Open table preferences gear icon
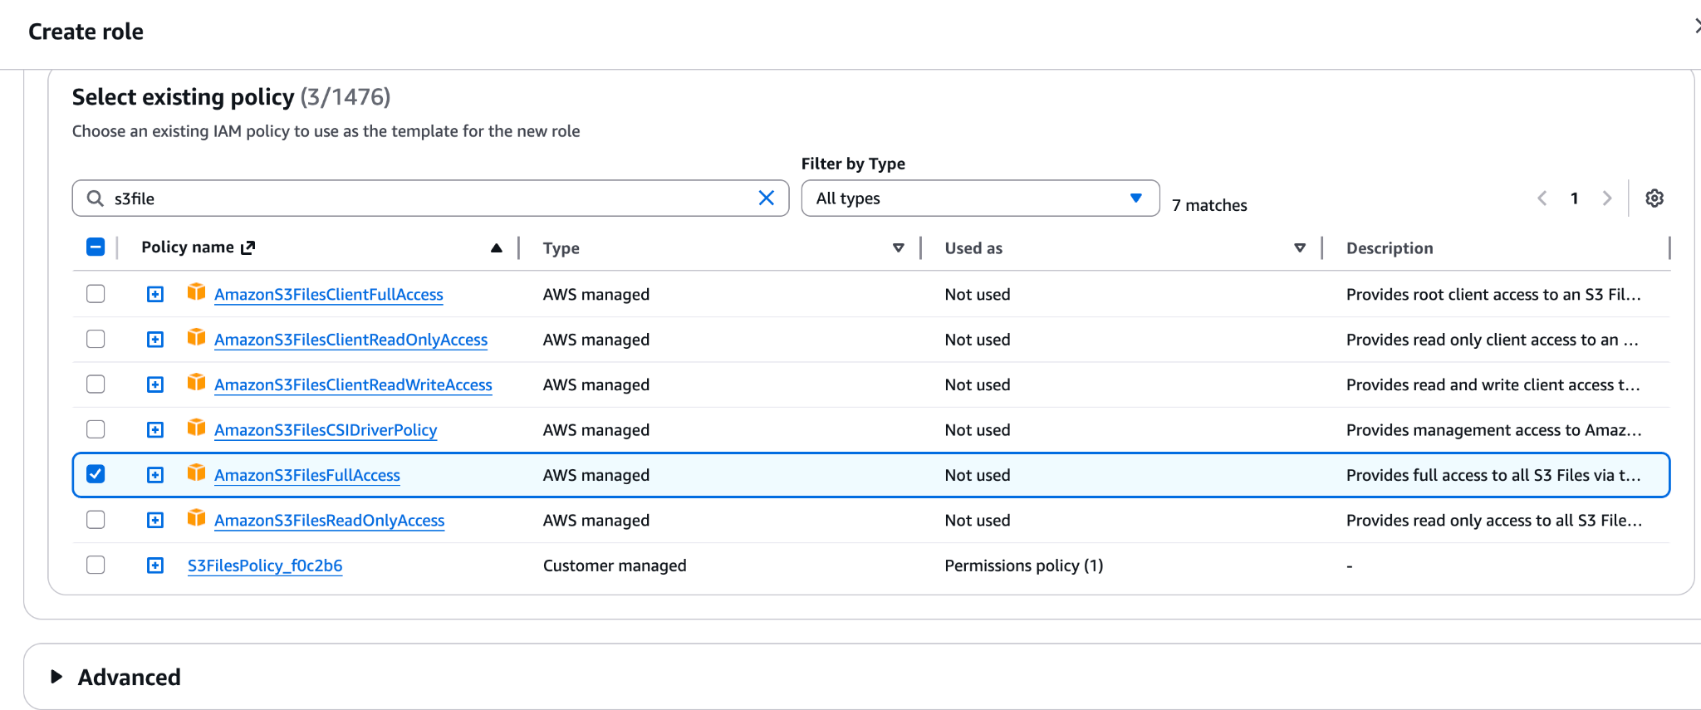This screenshot has height=710, width=1701. click(1654, 198)
